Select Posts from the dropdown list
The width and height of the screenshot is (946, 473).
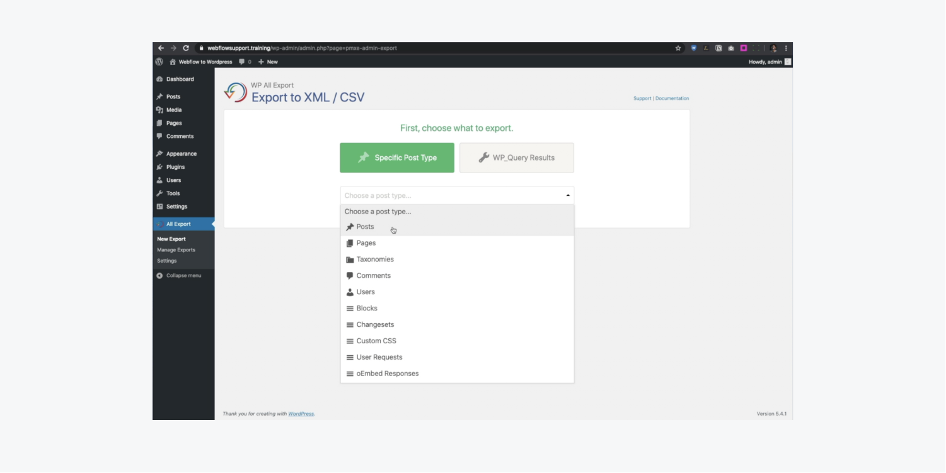(457, 227)
